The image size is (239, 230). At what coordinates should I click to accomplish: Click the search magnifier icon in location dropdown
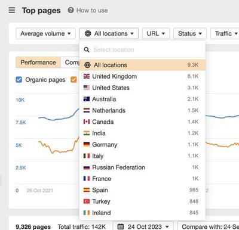(87, 49)
